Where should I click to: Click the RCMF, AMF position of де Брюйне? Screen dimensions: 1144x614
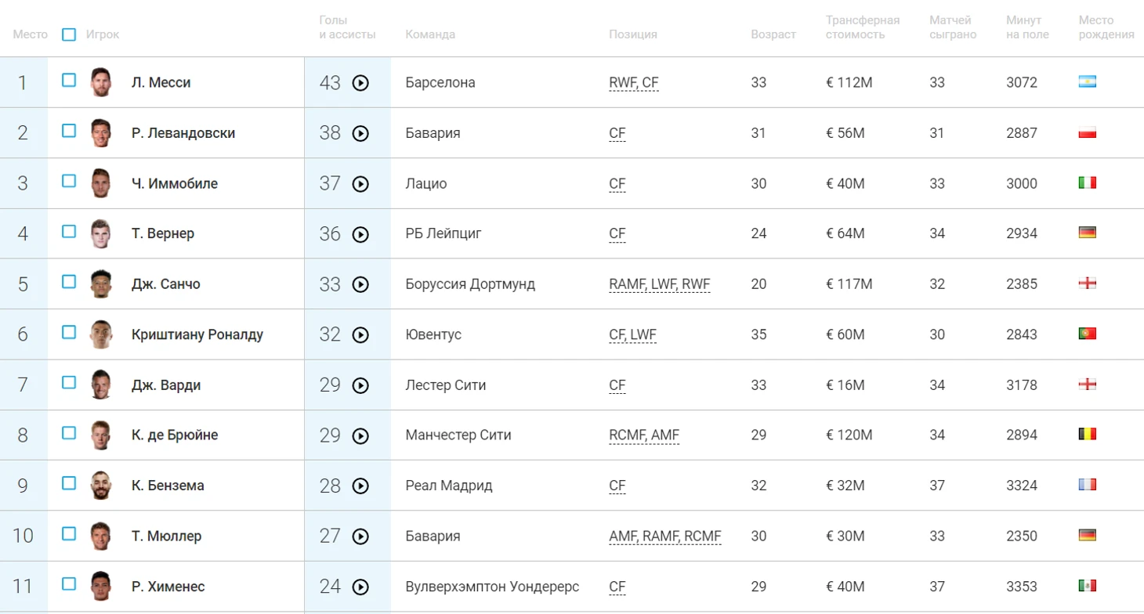[643, 435]
